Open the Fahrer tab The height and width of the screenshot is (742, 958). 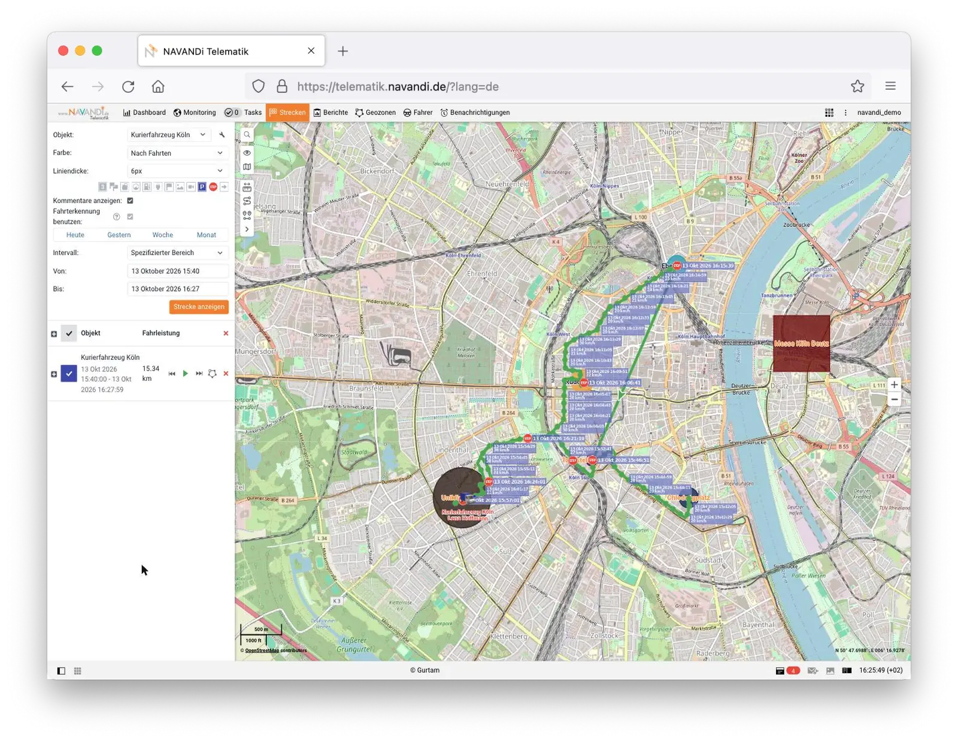(x=418, y=113)
